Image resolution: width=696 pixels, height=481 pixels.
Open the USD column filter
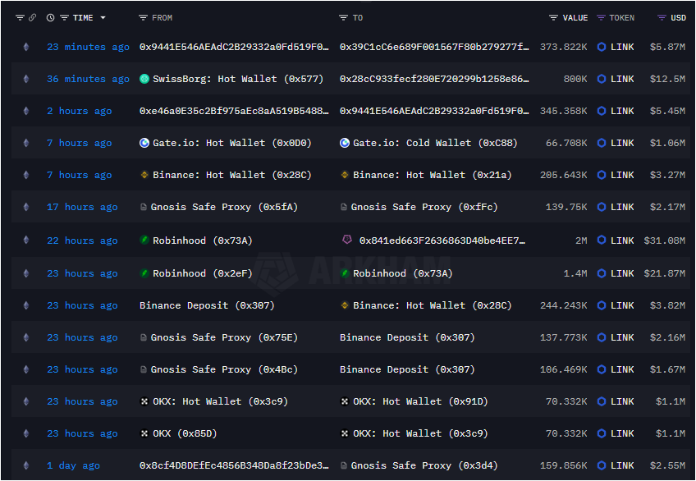(x=662, y=18)
